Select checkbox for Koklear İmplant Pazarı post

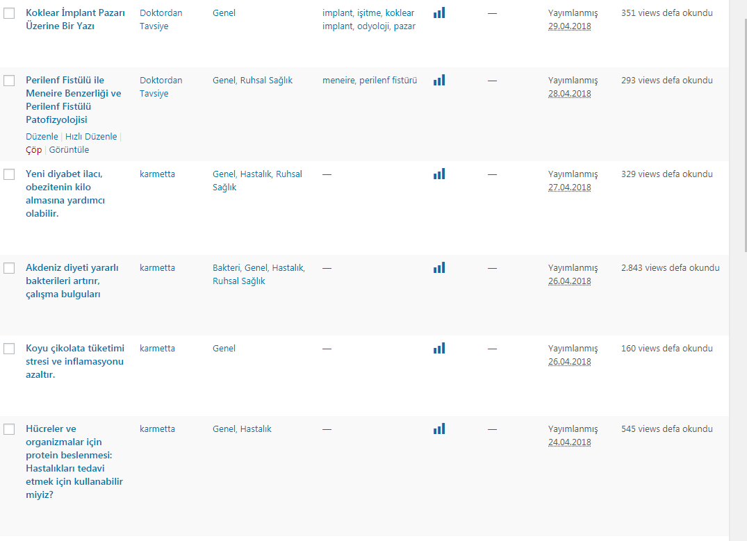pyautogui.click(x=9, y=13)
